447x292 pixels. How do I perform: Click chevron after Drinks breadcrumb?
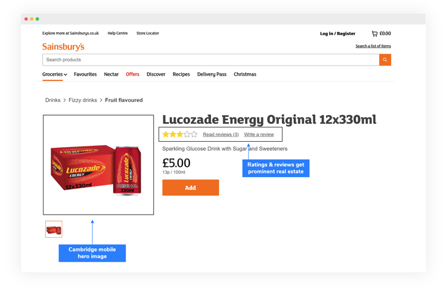(64, 100)
